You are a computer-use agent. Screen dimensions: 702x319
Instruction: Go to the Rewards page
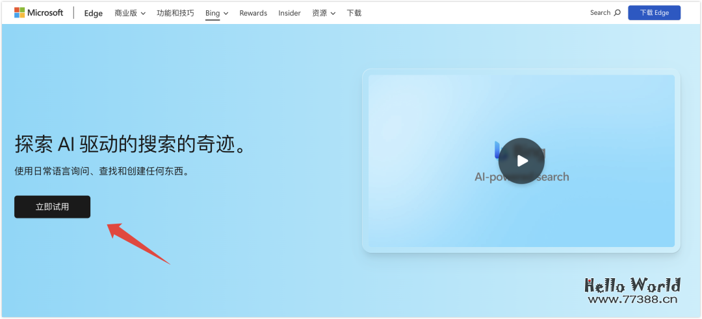(253, 13)
